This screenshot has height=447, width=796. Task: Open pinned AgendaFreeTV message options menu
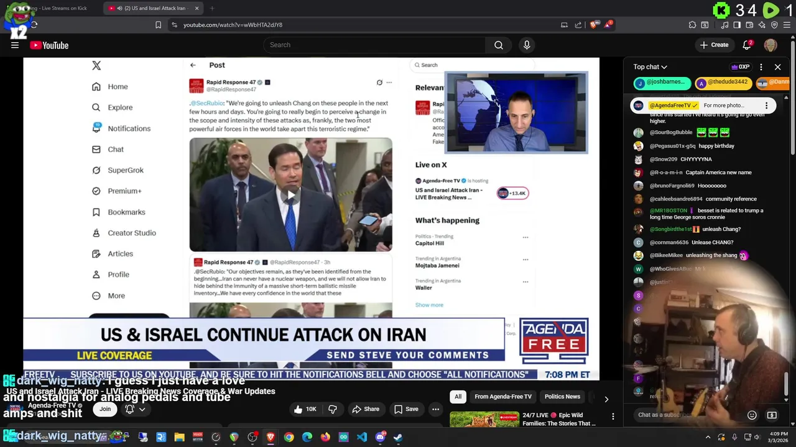[766, 106]
